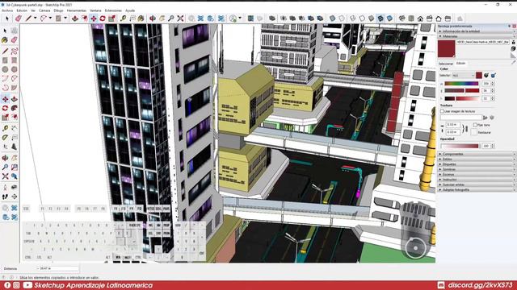Toggle the Fijar tono checkbox
The image size is (517, 290).
point(475,125)
